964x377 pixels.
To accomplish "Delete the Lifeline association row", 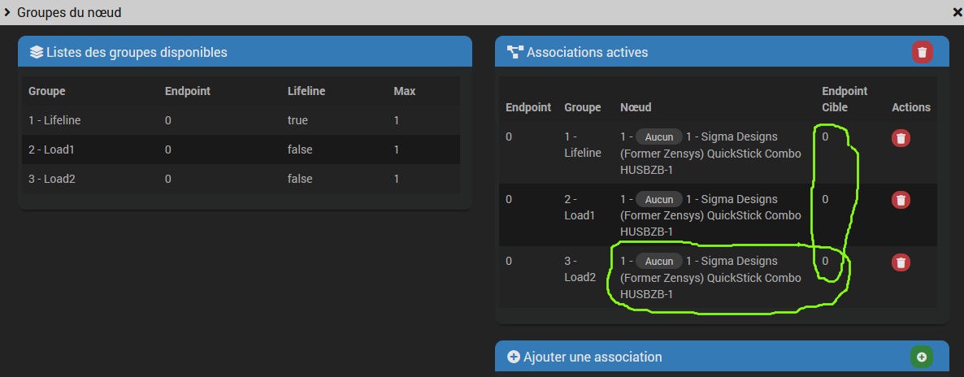I will click(901, 138).
